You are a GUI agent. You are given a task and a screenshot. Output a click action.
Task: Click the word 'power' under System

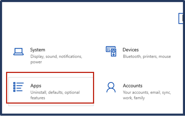click(36, 62)
